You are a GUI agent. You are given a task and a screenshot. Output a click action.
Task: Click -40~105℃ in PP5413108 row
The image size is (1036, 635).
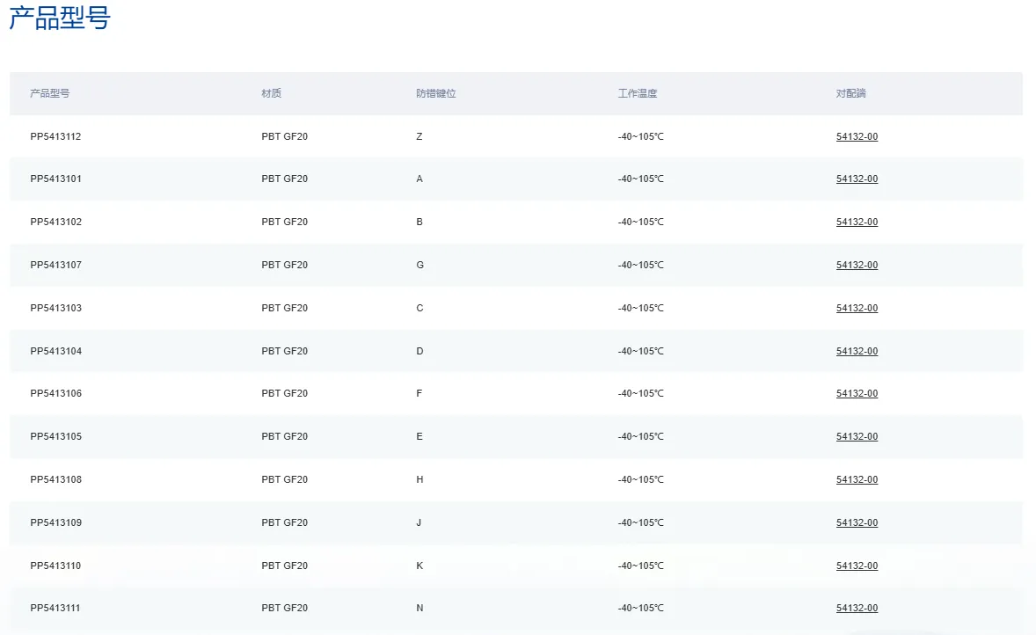click(640, 479)
